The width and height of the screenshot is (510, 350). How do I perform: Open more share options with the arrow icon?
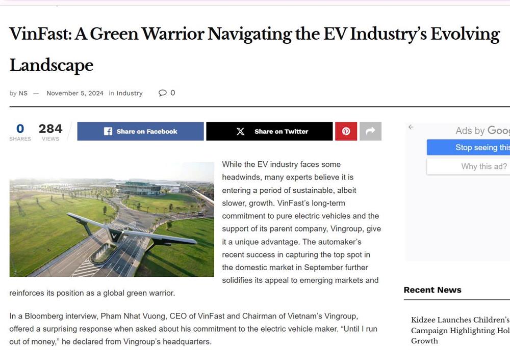pos(371,131)
